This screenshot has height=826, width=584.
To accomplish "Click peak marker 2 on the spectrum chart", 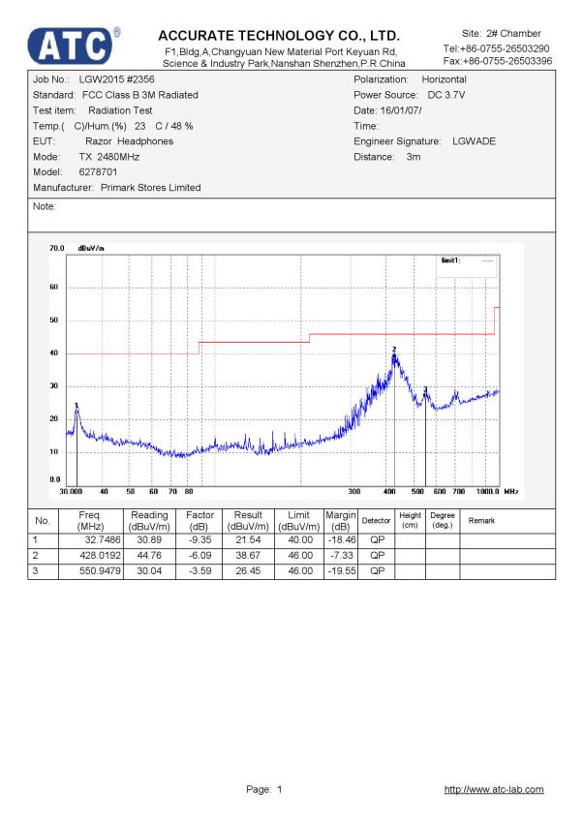I will (x=394, y=350).
